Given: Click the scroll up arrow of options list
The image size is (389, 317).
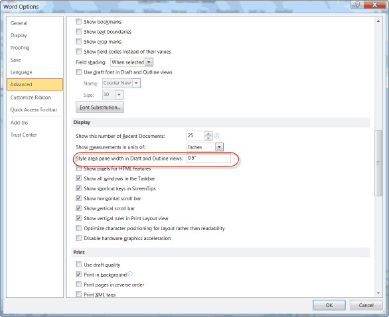Looking at the screenshot, I should pos(378,21).
